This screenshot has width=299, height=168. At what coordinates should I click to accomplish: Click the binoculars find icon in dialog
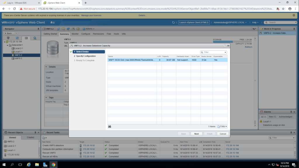pos(110,127)
